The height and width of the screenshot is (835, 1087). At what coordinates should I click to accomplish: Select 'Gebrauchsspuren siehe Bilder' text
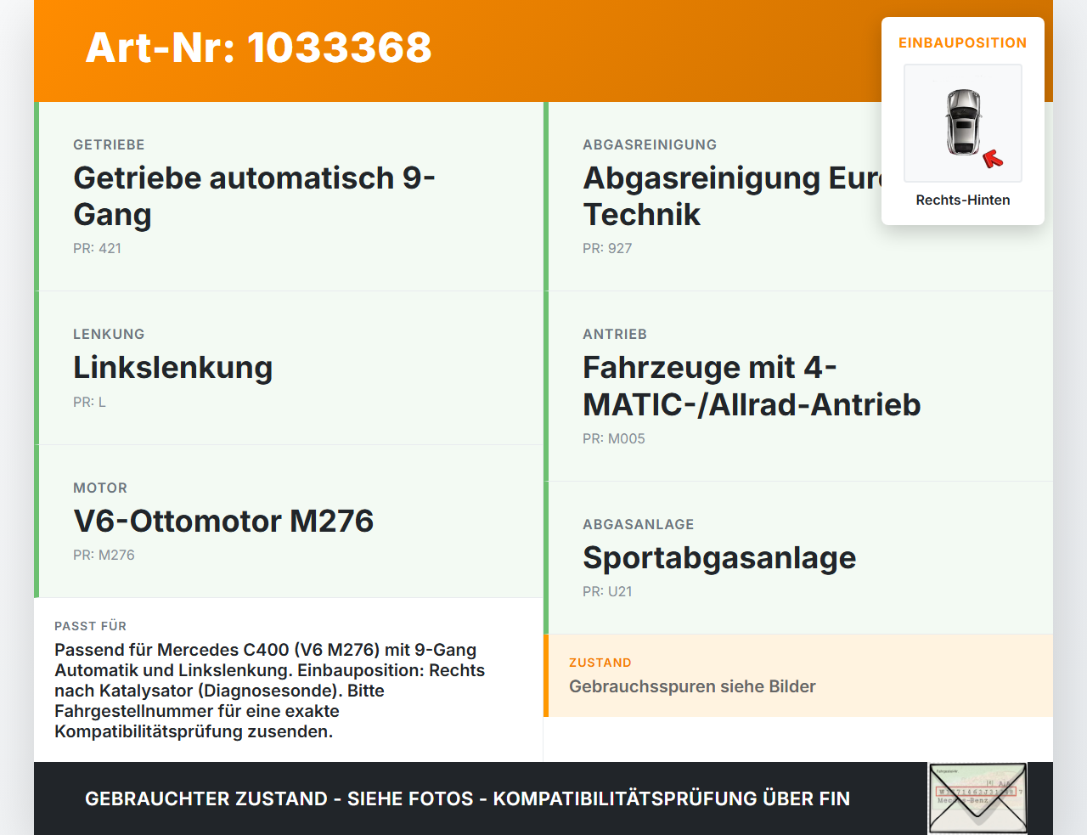pos(692,686)
